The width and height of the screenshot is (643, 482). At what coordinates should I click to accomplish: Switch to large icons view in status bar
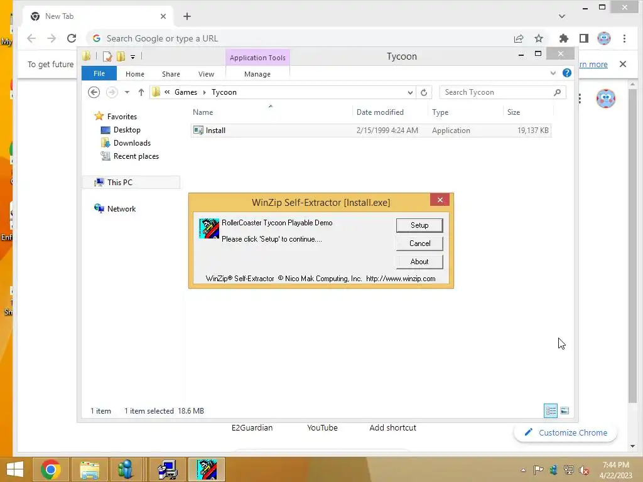pyautogui.click(x=565, y=410)
